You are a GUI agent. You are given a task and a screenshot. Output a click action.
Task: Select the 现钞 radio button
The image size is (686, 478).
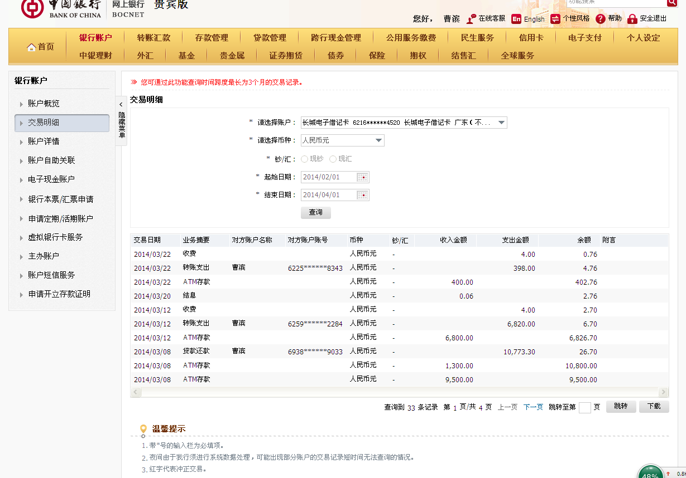304,159
